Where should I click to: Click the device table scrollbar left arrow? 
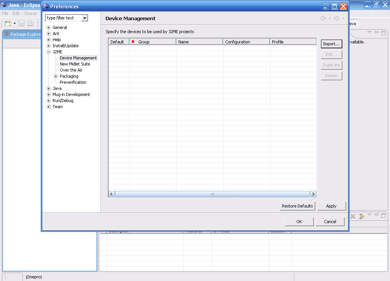112,194
